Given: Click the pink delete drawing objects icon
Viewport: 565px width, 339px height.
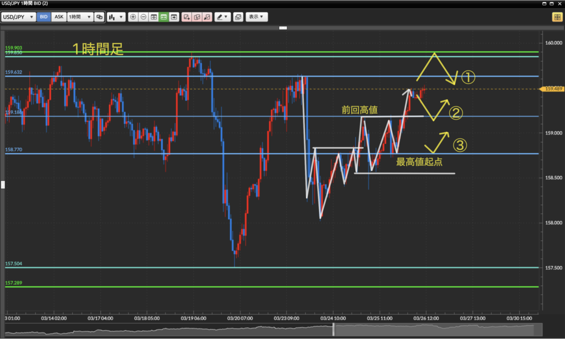Looking at the screenshot, I should pos(206,17).
